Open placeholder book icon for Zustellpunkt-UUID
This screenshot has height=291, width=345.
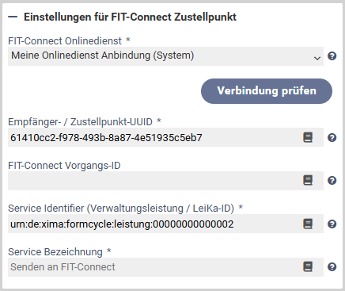pyautogui.click(x=308, y=137)
